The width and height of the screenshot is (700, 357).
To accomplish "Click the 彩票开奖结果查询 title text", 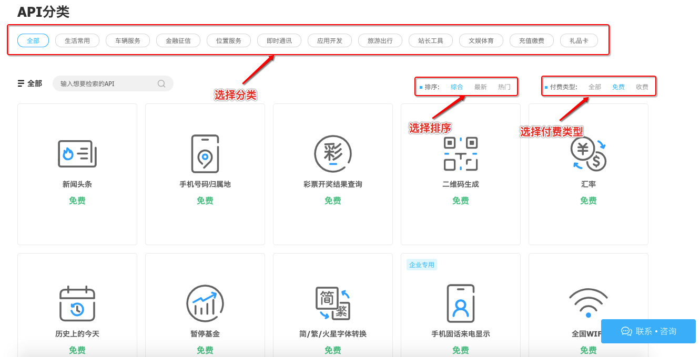I will 333,184.
